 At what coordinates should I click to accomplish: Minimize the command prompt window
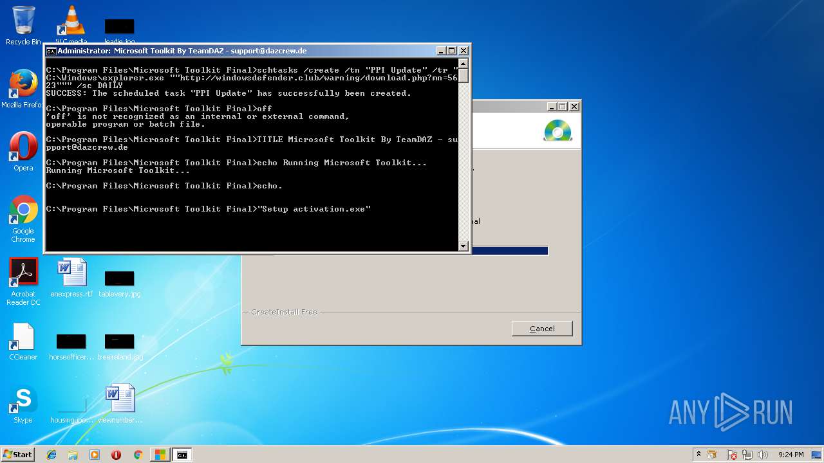coord(441,51)
